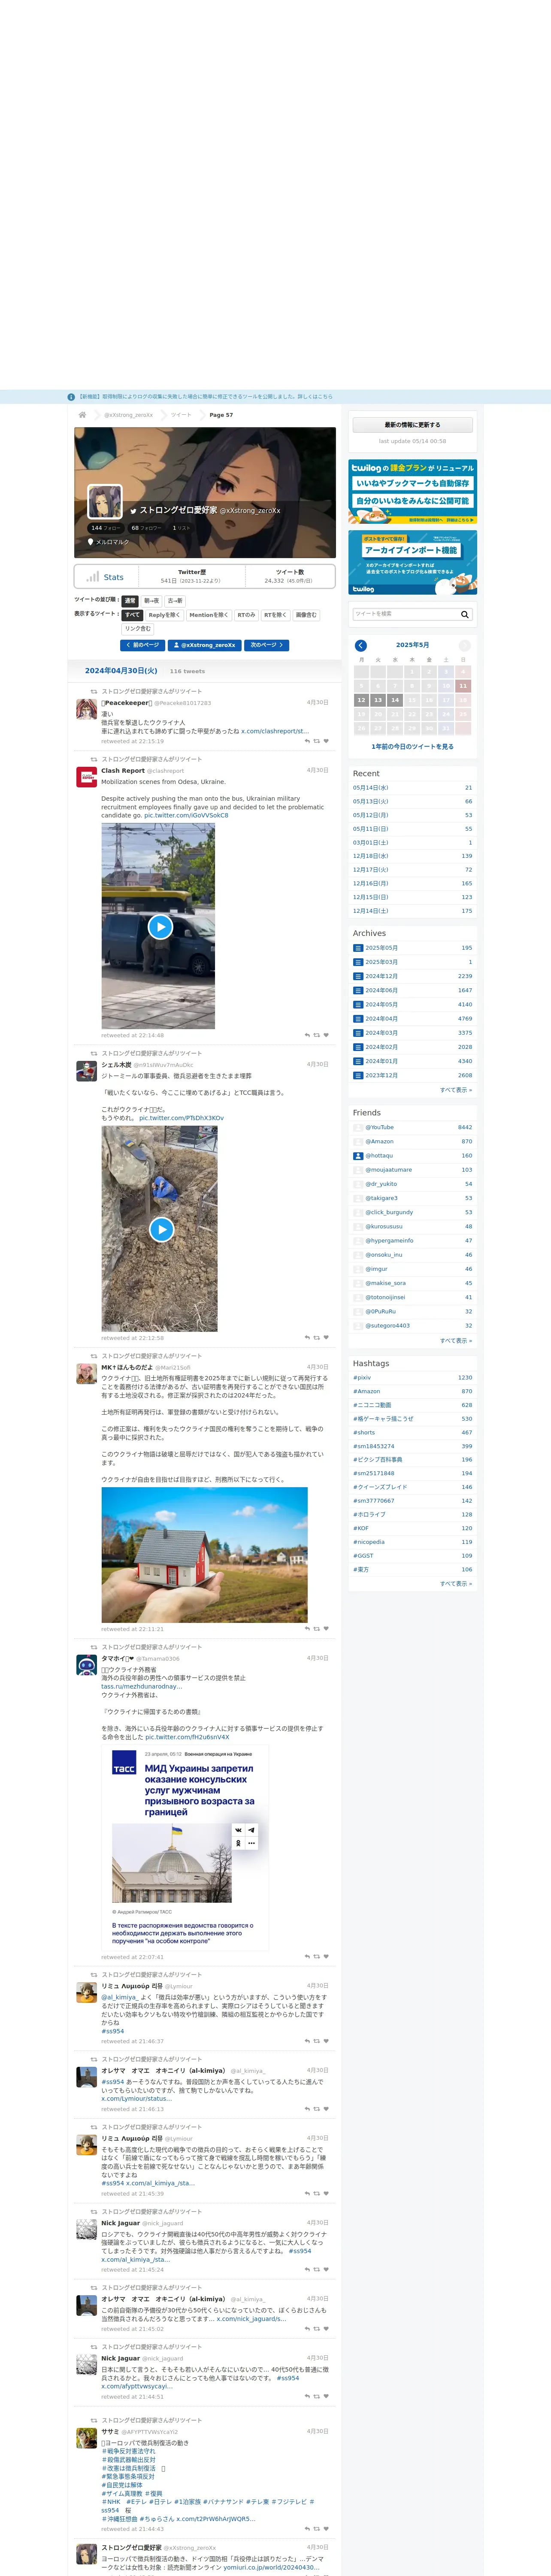Viewport: 551px width, 2576px height.
Task: Toggle the Mentionを除く filter
Action: pyautogui.click(x=208, y=615)
